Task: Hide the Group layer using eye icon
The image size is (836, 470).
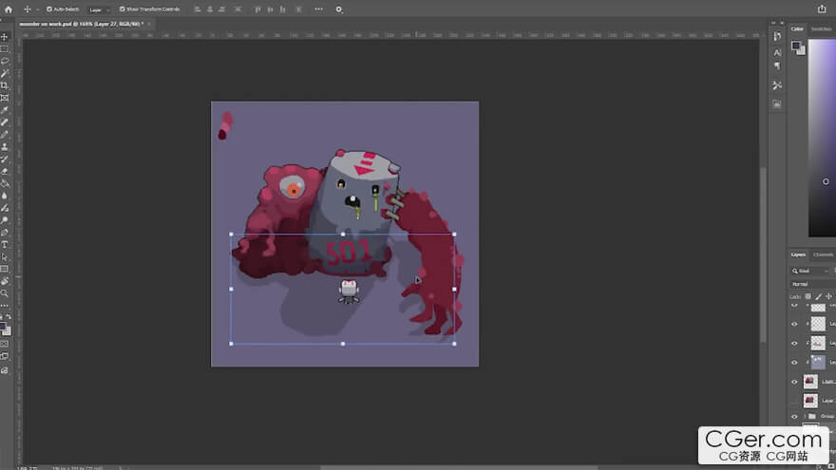Action: pos(794,416)
